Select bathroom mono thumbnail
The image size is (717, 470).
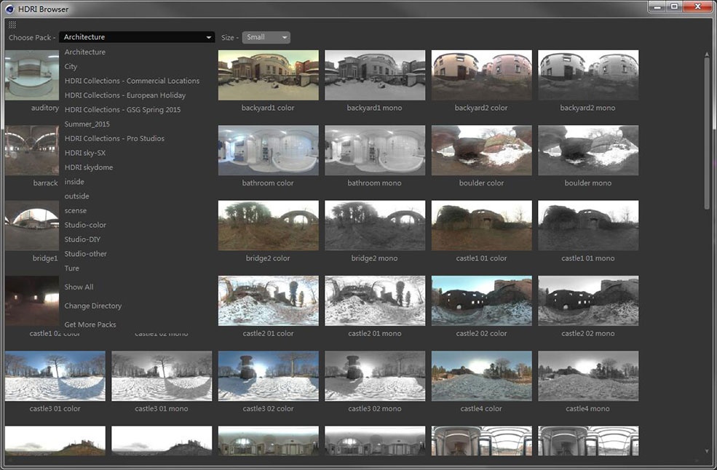(375, 151)
